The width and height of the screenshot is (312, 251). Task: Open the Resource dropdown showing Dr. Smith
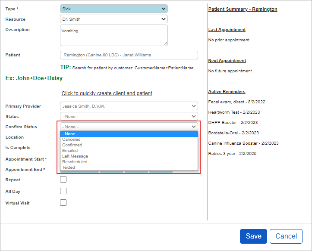point(114,19)
